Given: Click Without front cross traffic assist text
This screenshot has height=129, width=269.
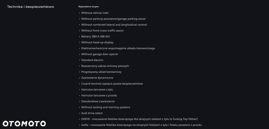Looking at the screenshot, I should click(x=102, y=31).
